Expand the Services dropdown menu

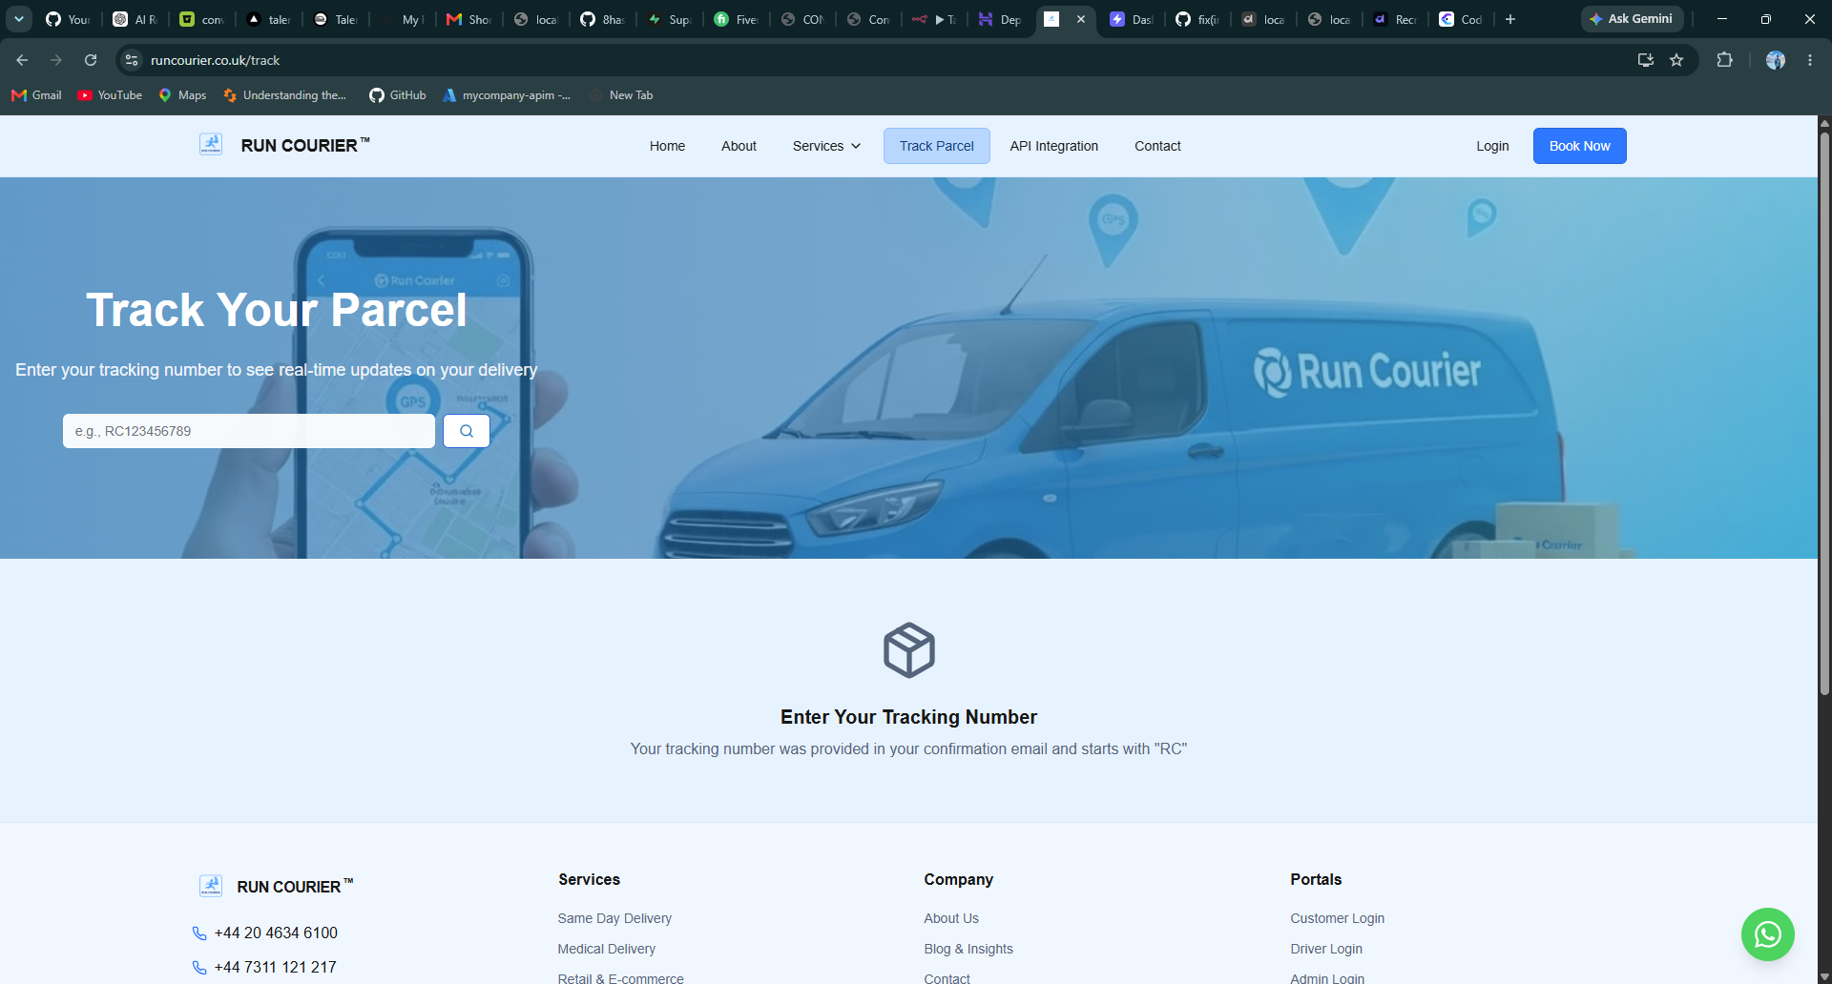[826, 146]
